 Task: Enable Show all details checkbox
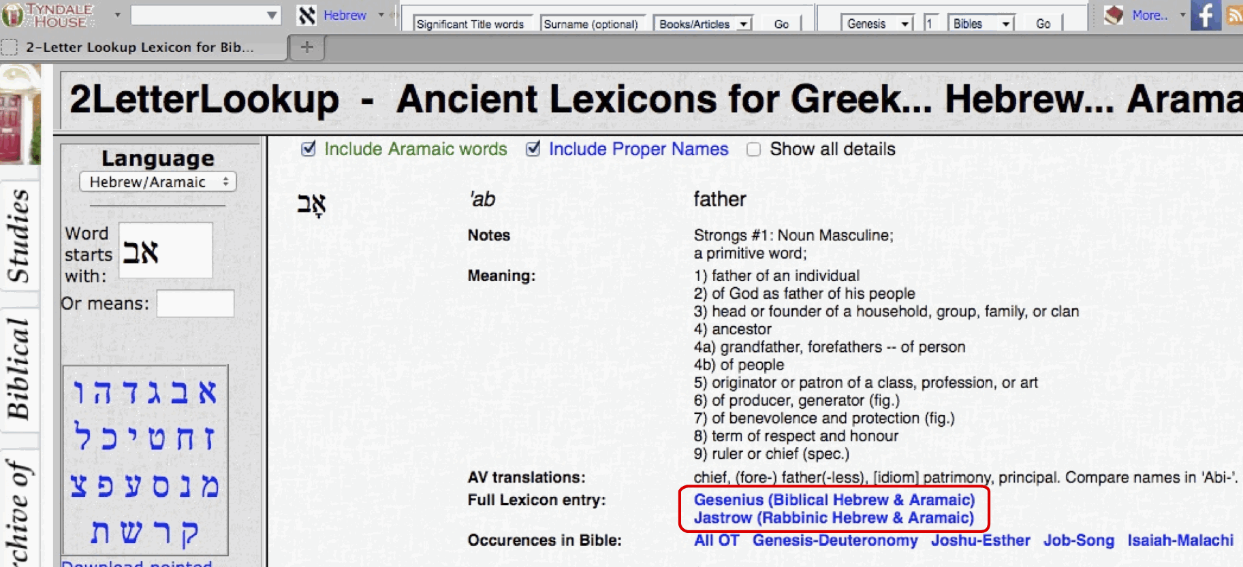[x=753, y=150]
